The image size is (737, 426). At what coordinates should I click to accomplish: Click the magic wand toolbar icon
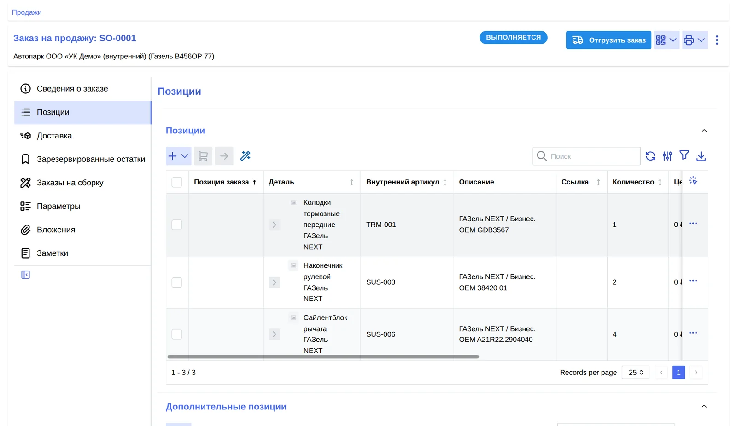246,156
